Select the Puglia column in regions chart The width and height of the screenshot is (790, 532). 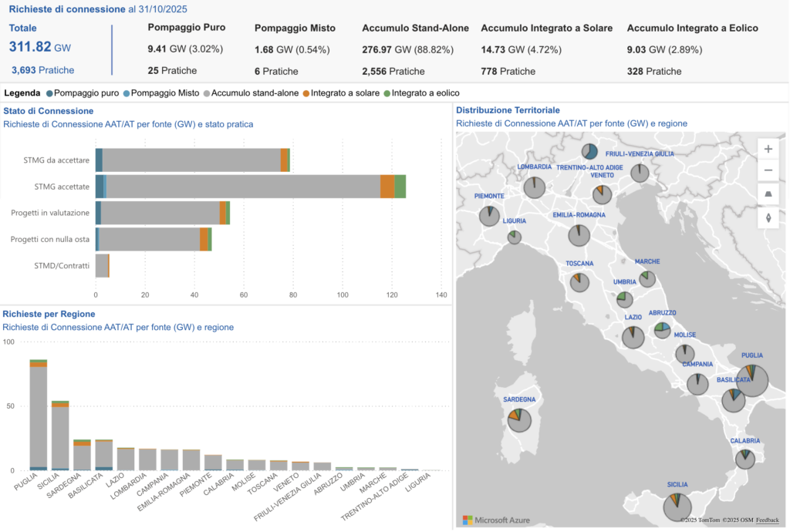click(39, 416)
